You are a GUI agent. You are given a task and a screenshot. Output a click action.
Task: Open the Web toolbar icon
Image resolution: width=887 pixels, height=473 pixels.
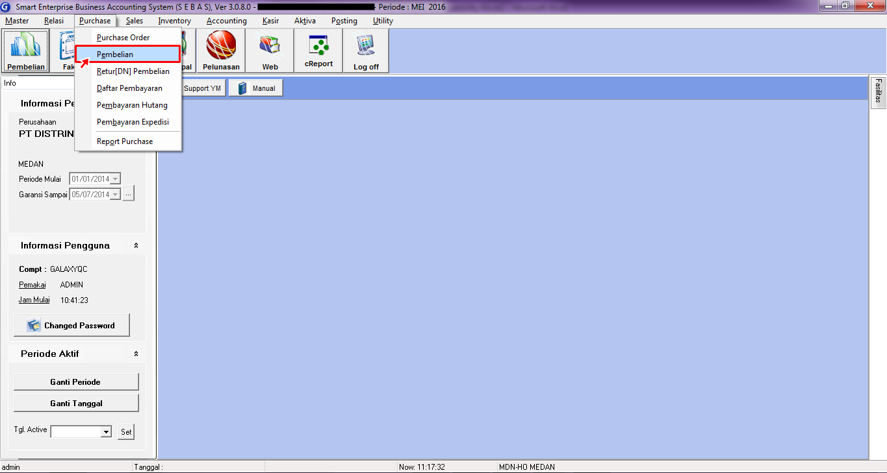pos(270,51)
